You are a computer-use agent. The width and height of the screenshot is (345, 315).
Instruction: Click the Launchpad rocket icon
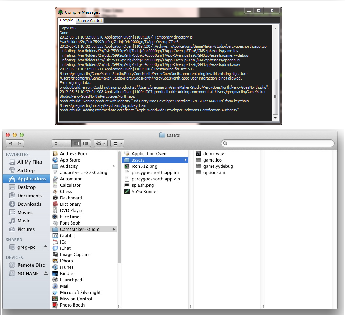tap(56, 280)
